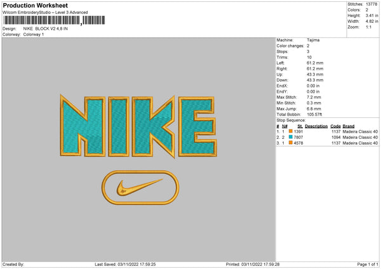381x269 pixels.
Task: Click the teal swatch for thread 7807
Action: pyautogui.click(x=291, y=137)
